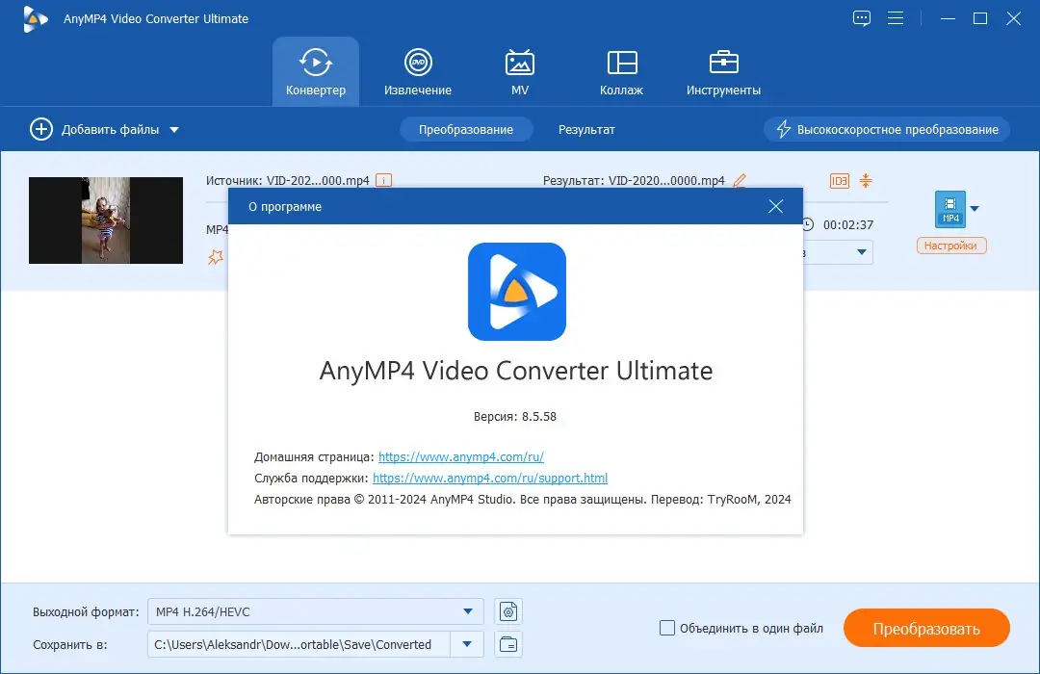Click the video thumbnail preview
The width and height of the screenshot is (1040, 674).
106,220
